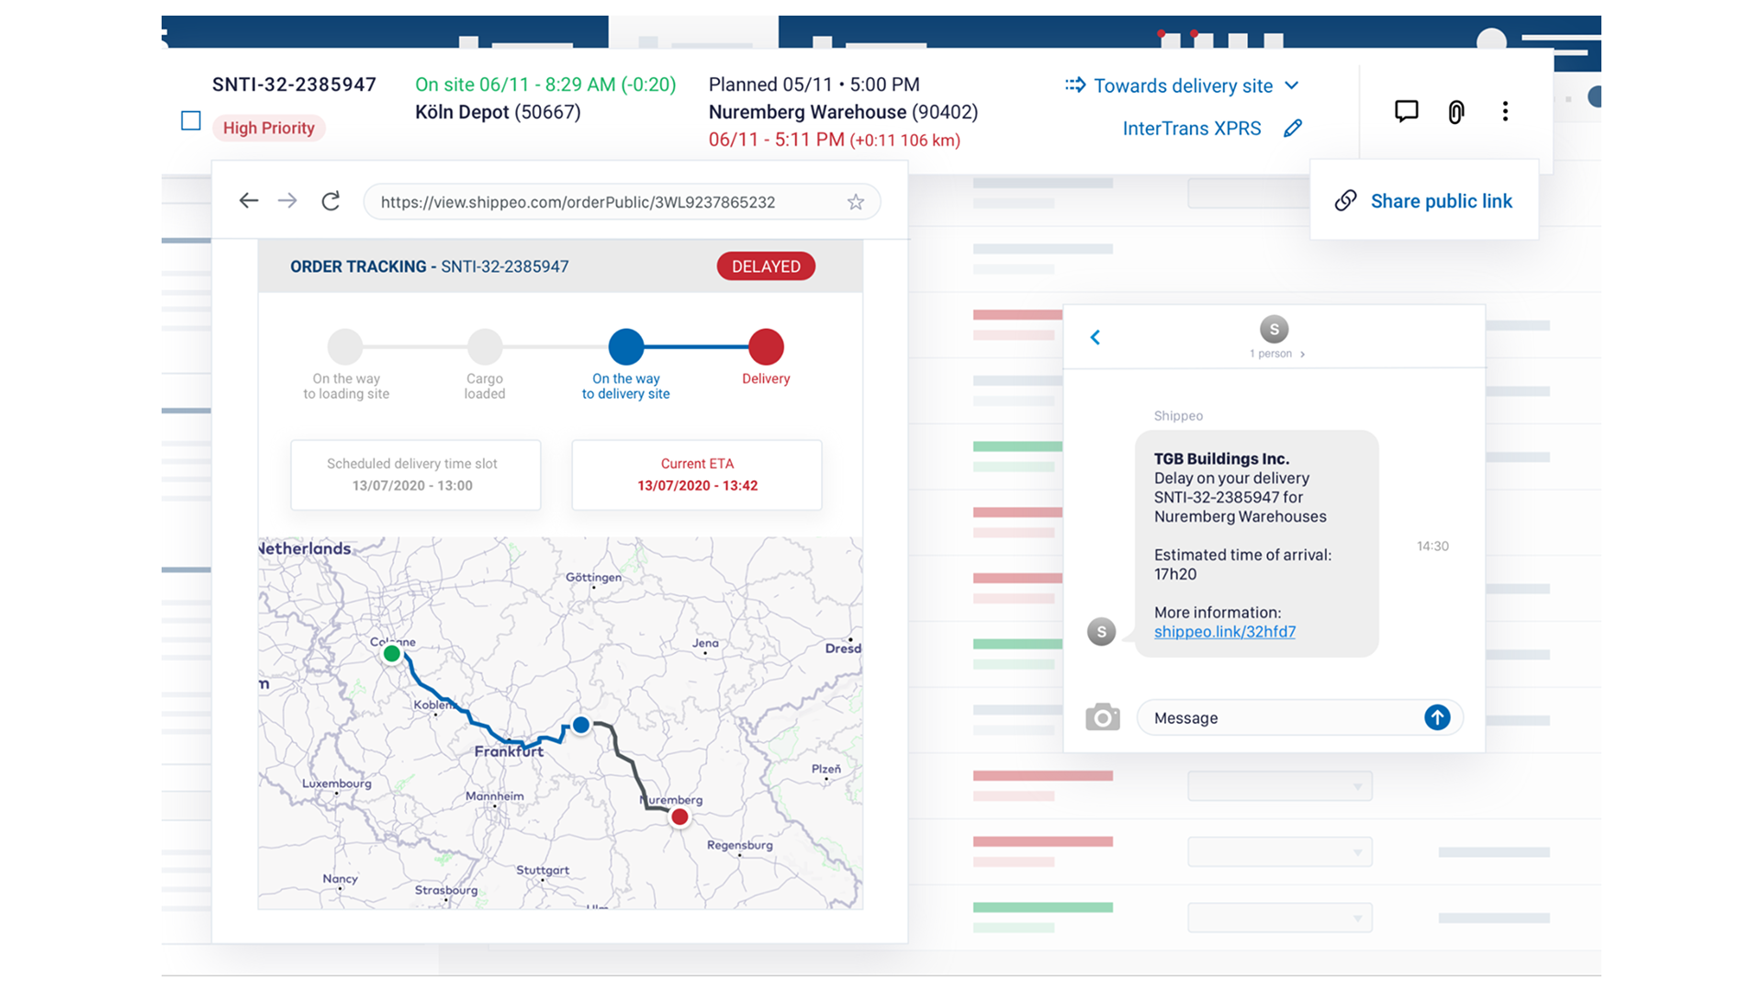
Task: Select the blue On the way to delivery site step
Action: (626, 346)
